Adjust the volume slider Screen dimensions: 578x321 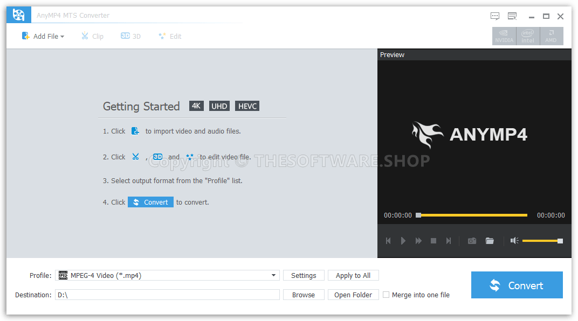(542, 241)
